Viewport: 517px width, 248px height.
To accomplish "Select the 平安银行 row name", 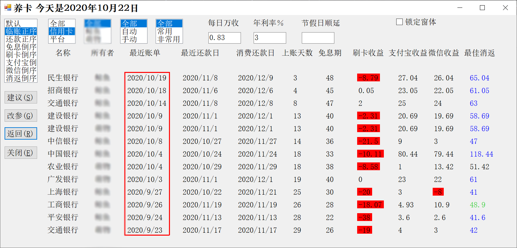I will pyautogui.click(x=63, y=217).
